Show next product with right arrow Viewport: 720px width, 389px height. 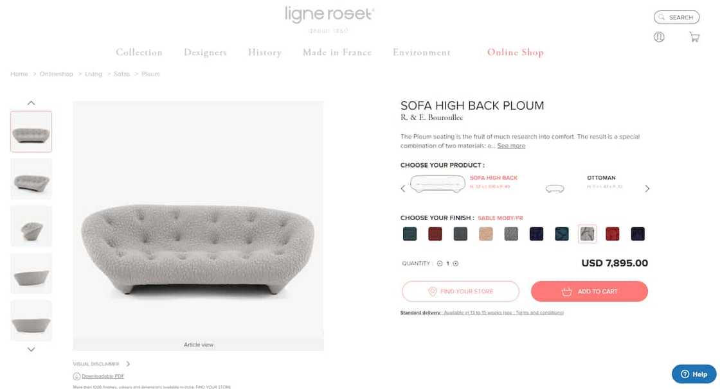[647, 189]
